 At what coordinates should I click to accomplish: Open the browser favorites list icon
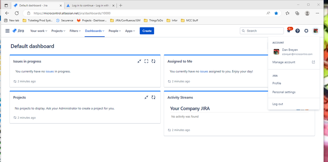(287, 13)
